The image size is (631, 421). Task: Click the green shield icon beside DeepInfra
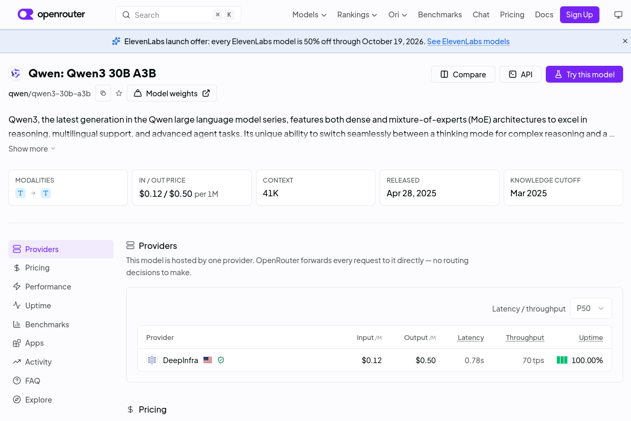(221, 360)
